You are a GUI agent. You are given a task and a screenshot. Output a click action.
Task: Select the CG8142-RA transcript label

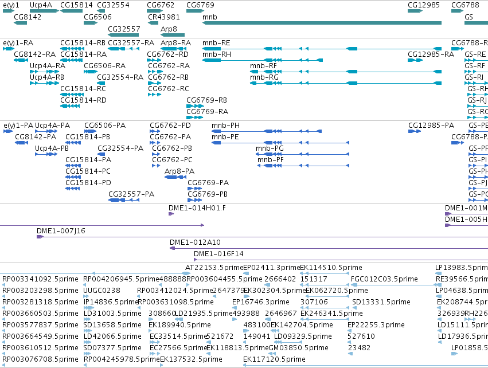click(35, 54)
